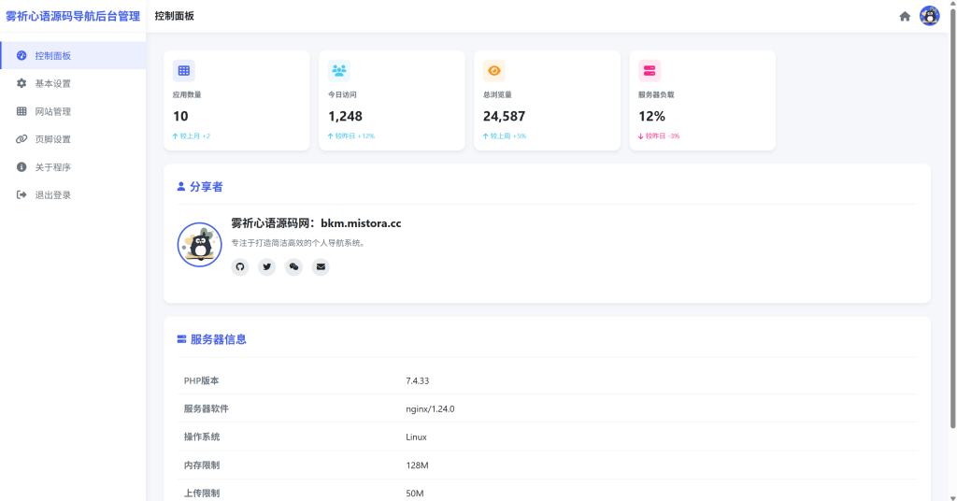Click the 关于程序 info icon

coord(21,167)
